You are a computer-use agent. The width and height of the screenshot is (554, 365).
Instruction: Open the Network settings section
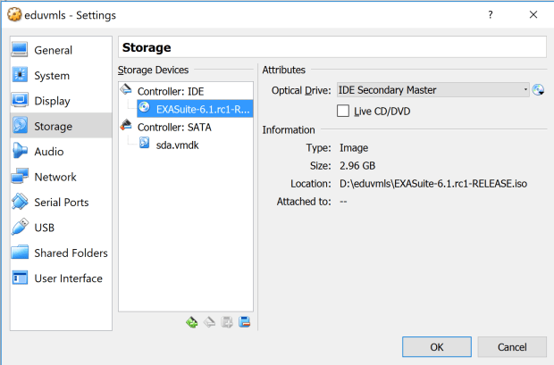click(55, 177)
